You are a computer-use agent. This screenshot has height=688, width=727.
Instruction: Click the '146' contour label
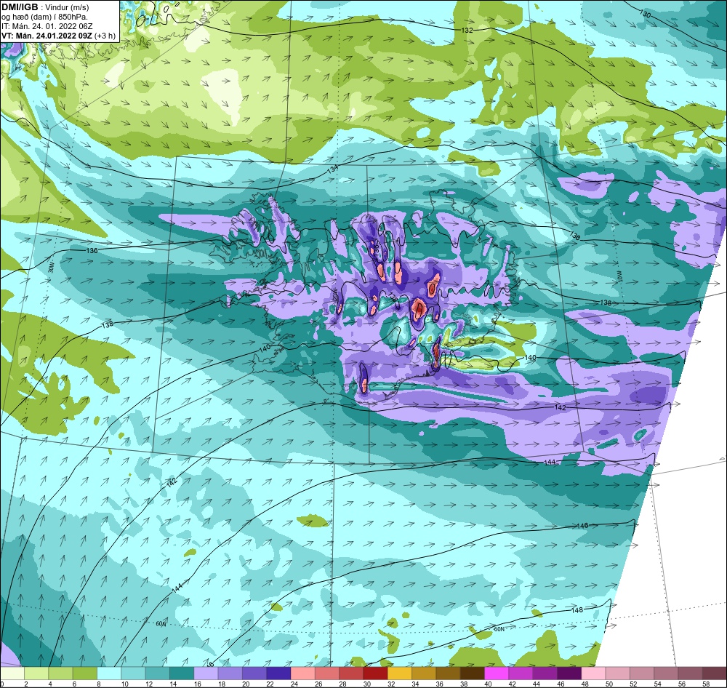click(583, 526)
